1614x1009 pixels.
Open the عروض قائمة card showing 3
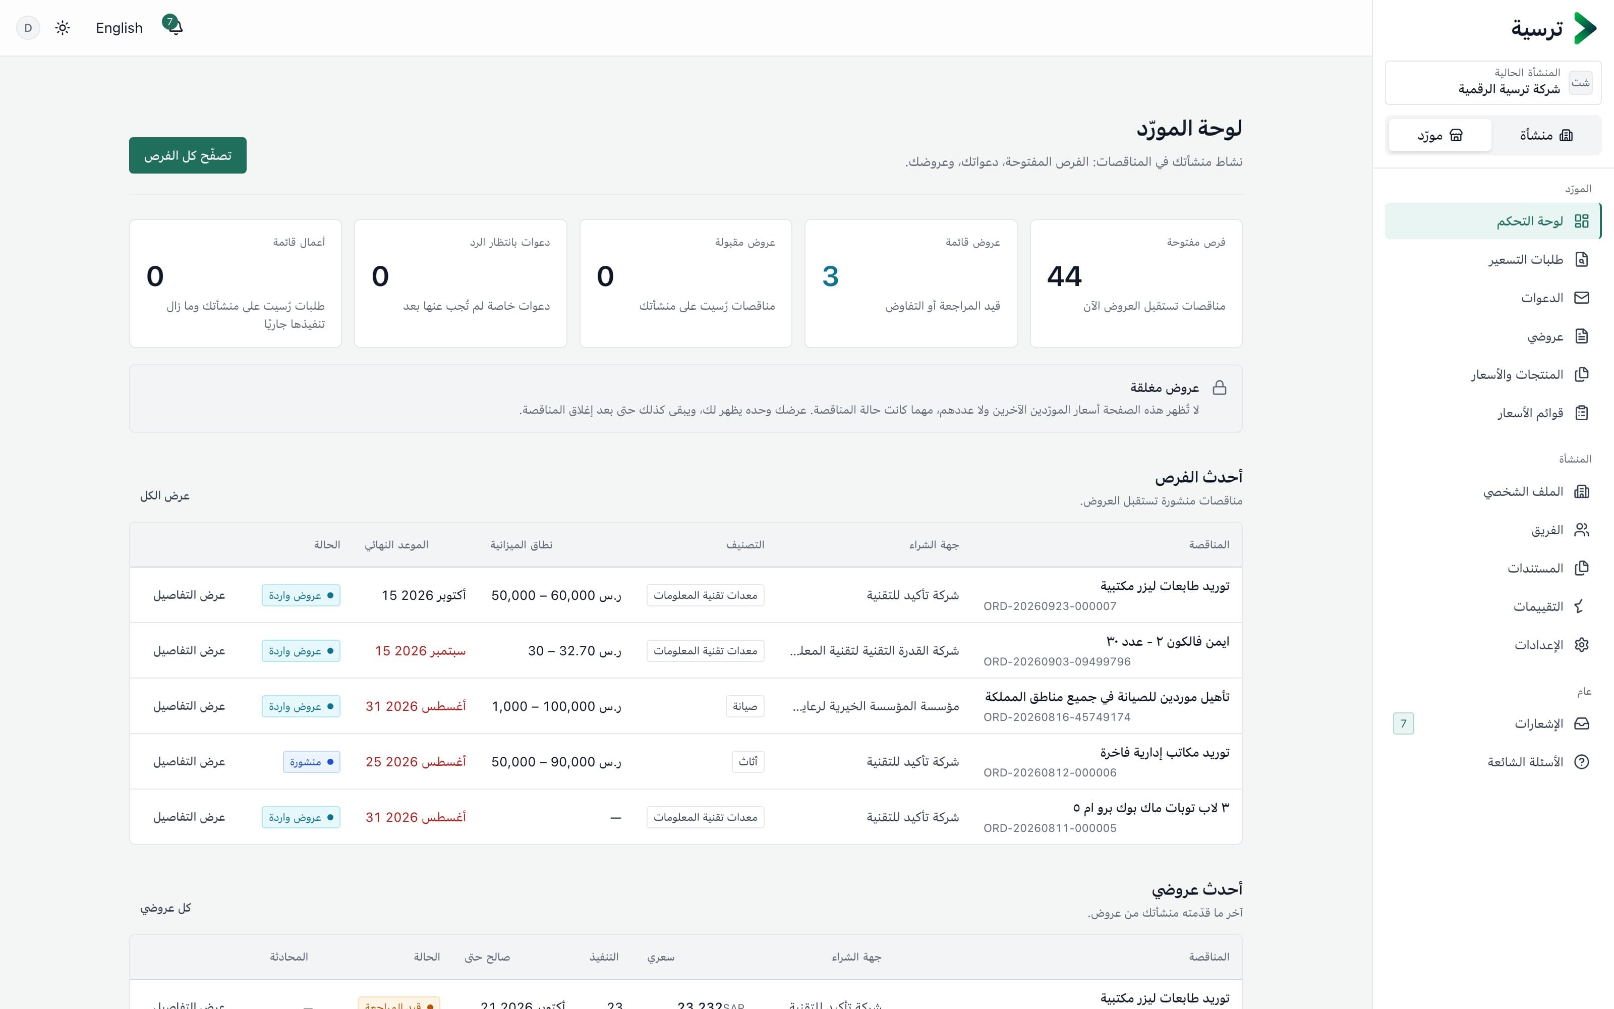tap(910, 284)
